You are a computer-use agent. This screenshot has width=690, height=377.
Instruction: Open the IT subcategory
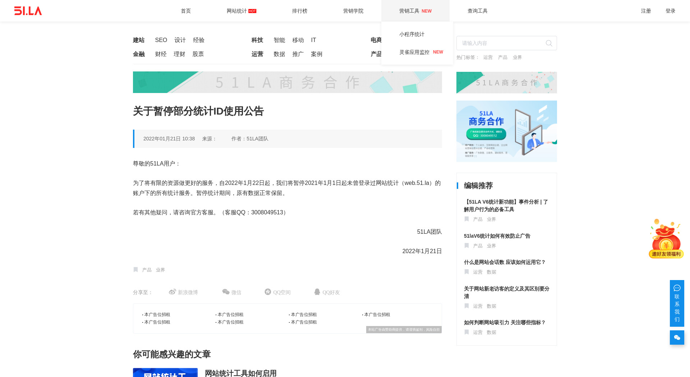tap(313, 40)
